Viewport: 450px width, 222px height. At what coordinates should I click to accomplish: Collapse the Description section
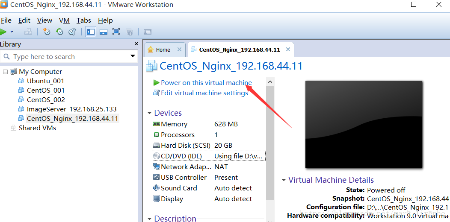tap(150, 219)
